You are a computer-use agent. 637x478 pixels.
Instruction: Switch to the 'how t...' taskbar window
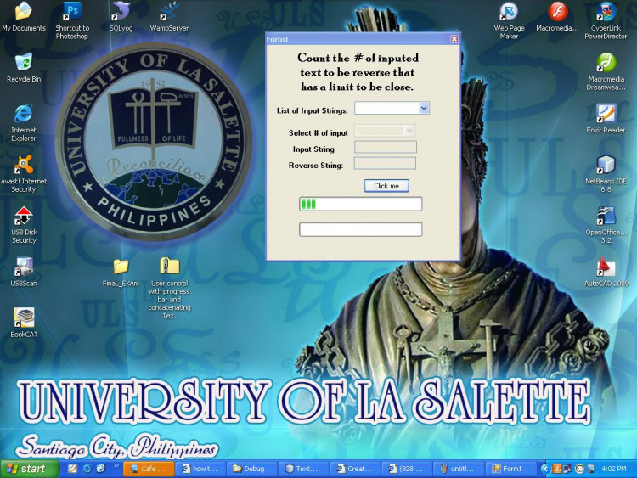point(200,469)
